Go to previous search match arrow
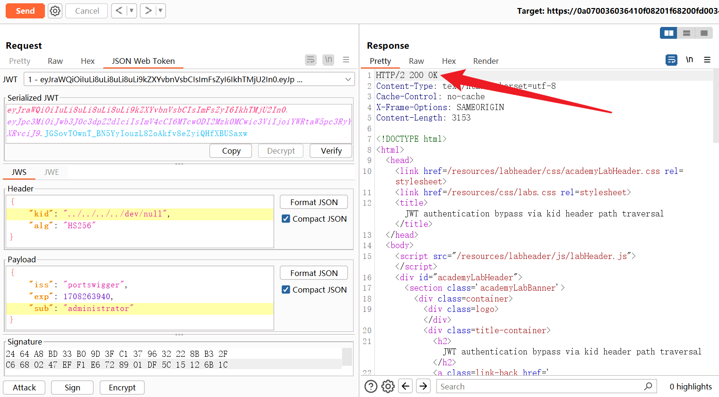719x397 pixels. [x=406, y=386]
